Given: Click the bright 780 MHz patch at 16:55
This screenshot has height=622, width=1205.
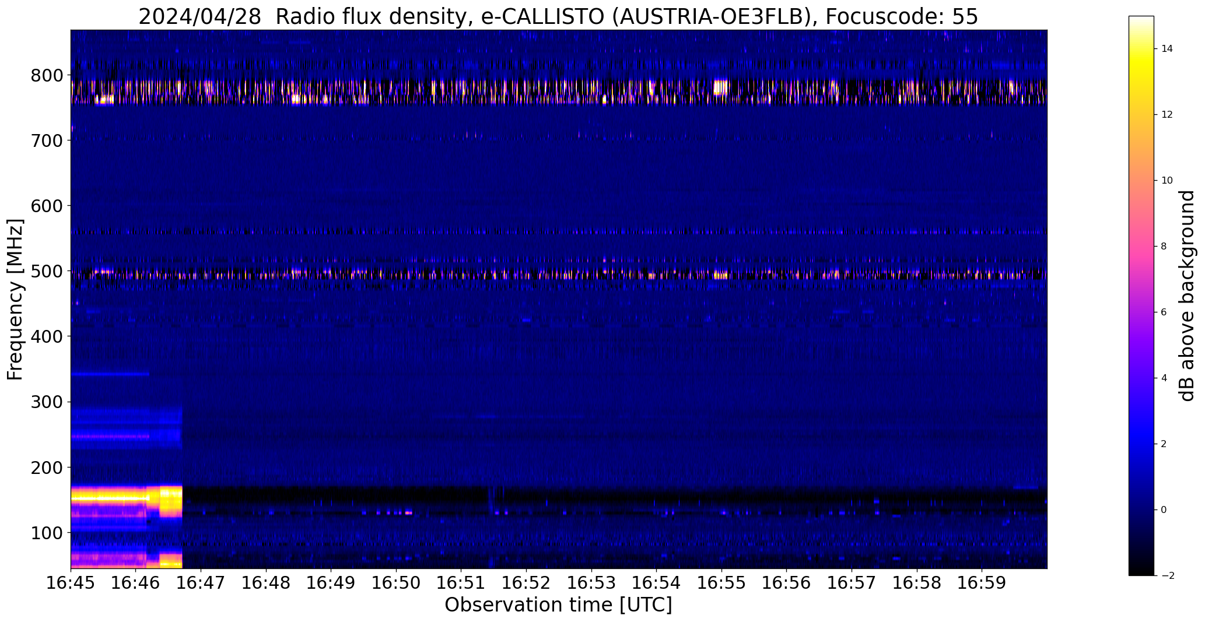Looking at the screenshot, I should click(x=721, y=87).
